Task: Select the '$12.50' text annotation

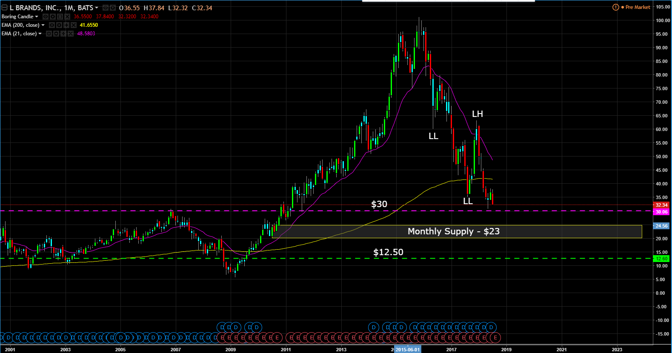Action: [388, 252]
